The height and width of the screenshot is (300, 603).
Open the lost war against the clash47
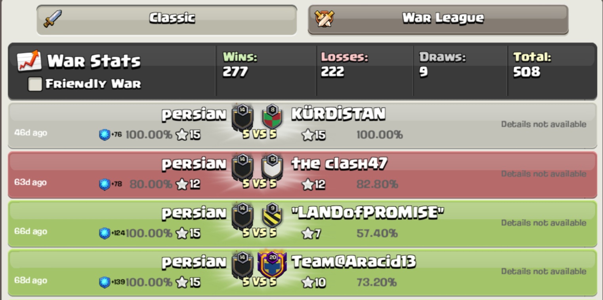tap(302, 175)
